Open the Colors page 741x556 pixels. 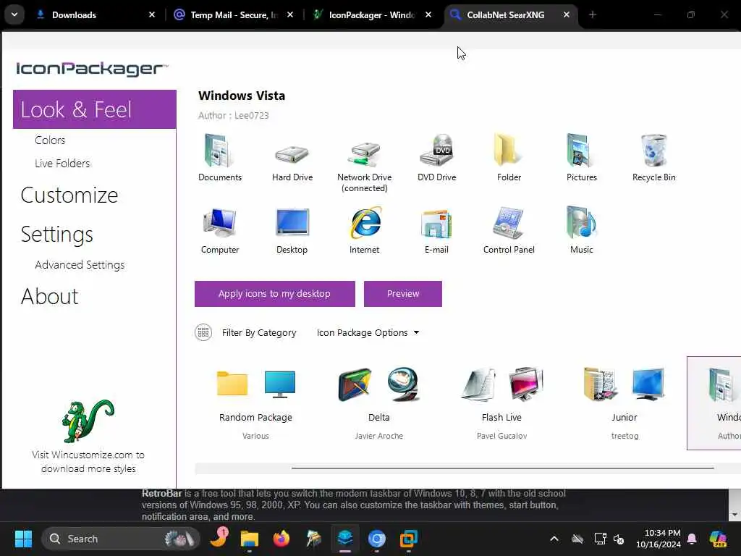[50, 140]
